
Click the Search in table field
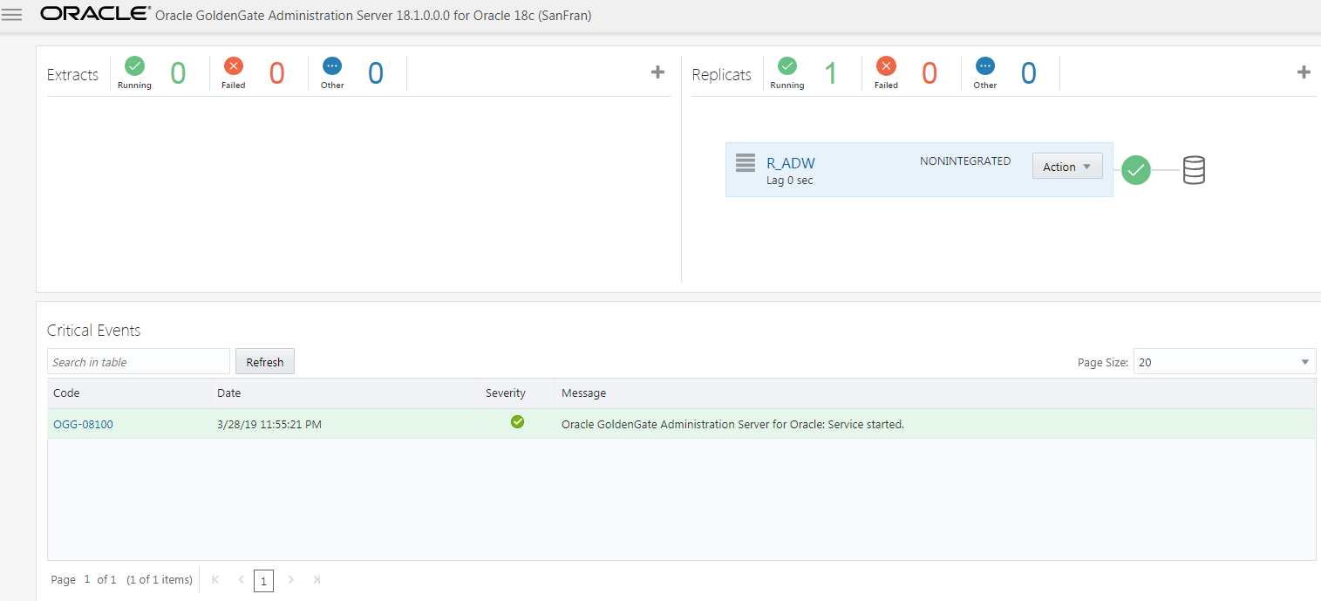pyautogui.click(x=139, y=362)
